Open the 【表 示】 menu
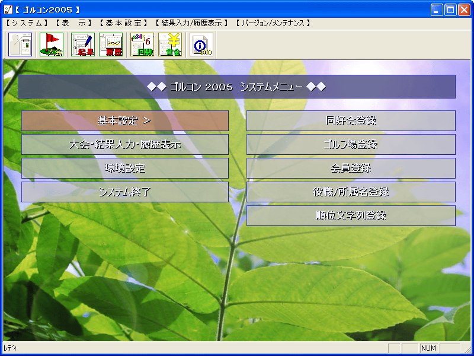The width and height of the screenshot is (474, 356). pyautogui.click(x=73, y=23)
